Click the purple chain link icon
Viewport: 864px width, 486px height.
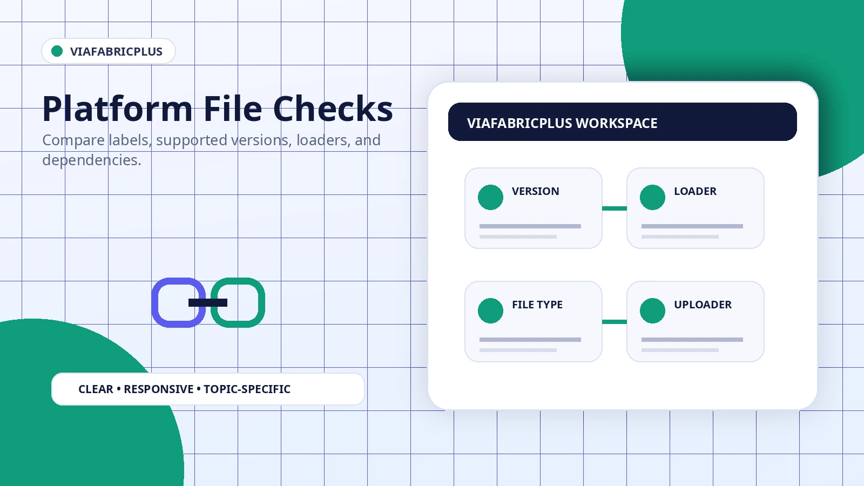coord(179,302)
